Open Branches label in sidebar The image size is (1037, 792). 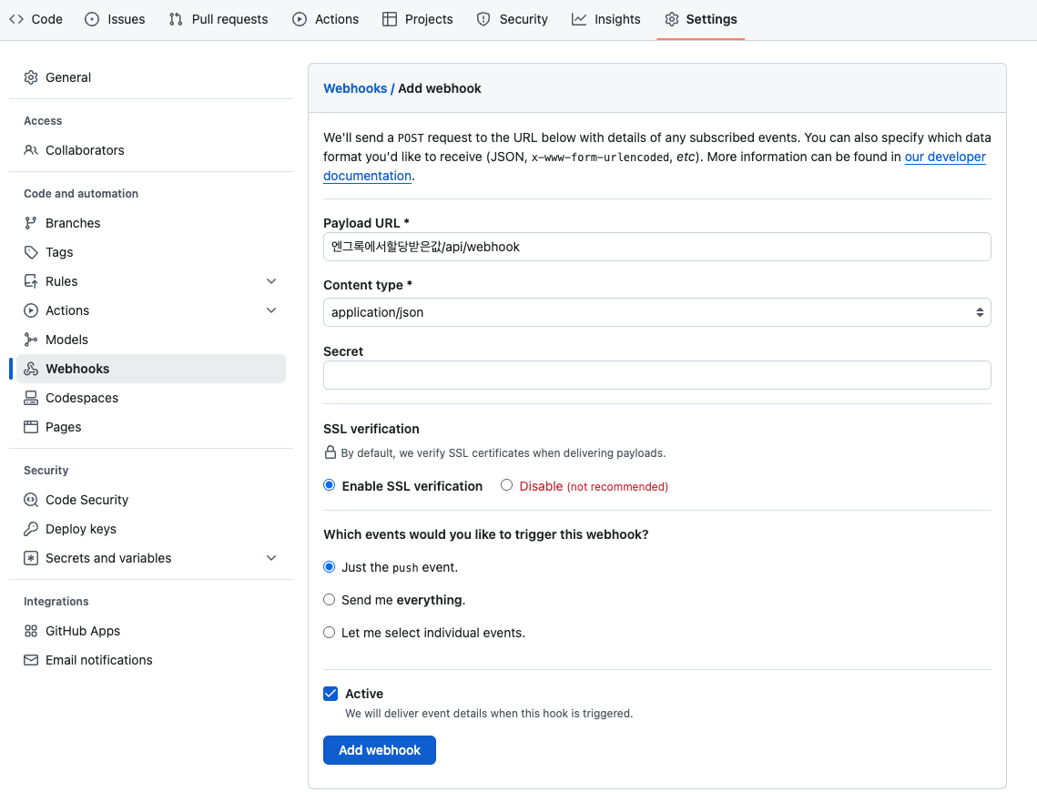(x=73, y=223)
